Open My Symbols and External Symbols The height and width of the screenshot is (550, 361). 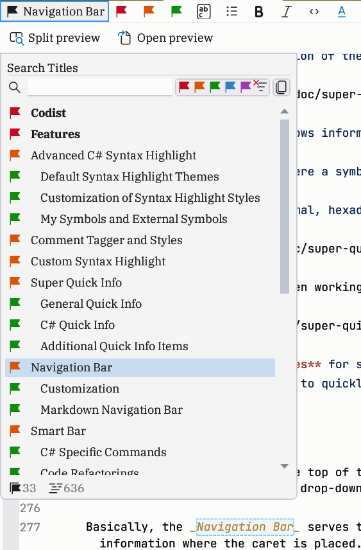(x=140, y=219)
